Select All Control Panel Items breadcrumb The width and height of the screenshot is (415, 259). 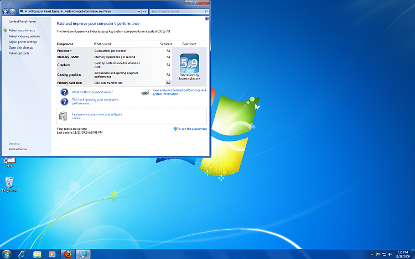[x=44, y=12]
